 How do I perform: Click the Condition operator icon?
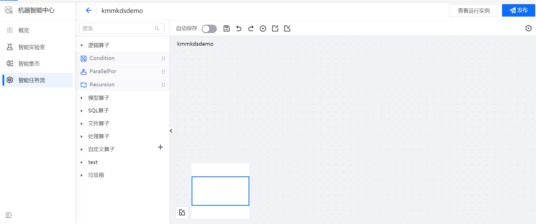tap(84, 58)
